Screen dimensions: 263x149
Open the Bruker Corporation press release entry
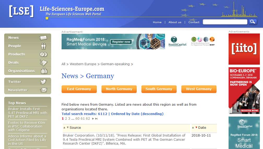124,139
